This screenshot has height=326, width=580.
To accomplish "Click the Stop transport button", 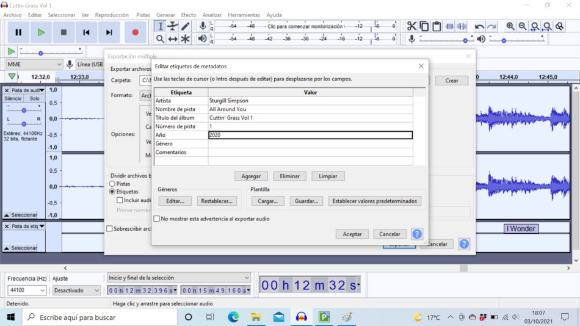I will click(x=63, y=32).
